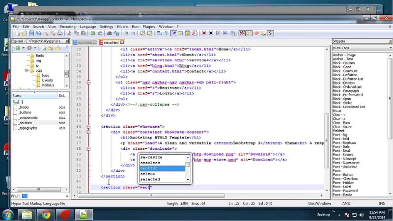The height and width of the screenshot is (221, 393).
Task: Click the editor vertical scrollbar thumb
Action: click(x=327, y=140)
